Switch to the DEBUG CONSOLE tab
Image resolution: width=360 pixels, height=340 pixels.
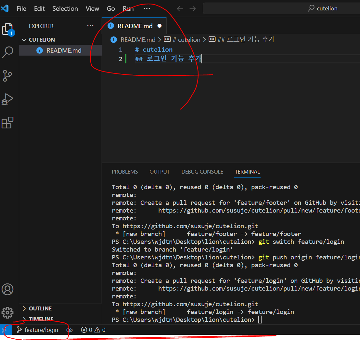click(202, 172)
